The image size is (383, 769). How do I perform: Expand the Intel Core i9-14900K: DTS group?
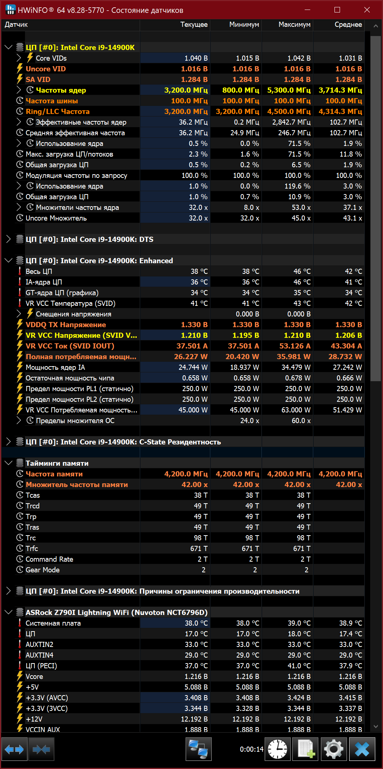click(x=8, y=239)
